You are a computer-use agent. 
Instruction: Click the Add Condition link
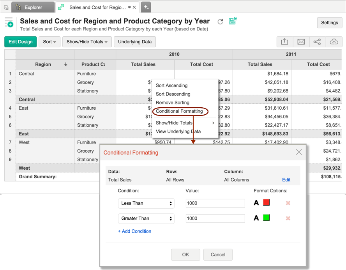point(134,231)
